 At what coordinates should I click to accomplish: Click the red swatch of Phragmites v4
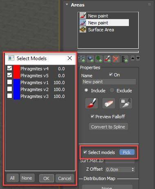pyautogui.click(x=17, y=68)
